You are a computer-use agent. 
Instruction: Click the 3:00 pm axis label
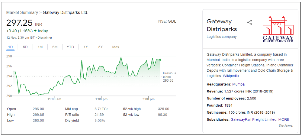[149, 99]
